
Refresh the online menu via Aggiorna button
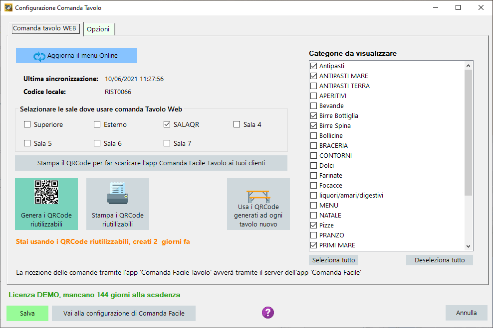tap(76, 56)
